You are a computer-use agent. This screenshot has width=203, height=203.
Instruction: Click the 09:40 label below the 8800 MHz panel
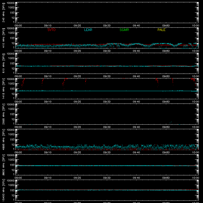click(136, 178)
